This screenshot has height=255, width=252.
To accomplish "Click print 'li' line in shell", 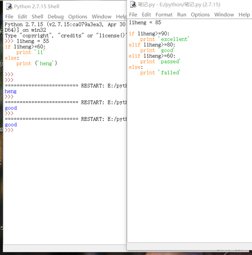I will click(31, 52).
